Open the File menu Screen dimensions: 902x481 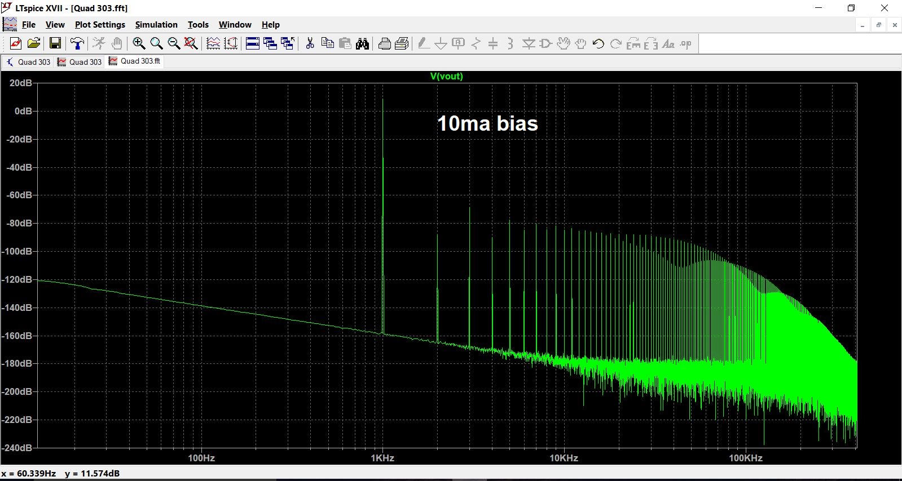(29, 25)
